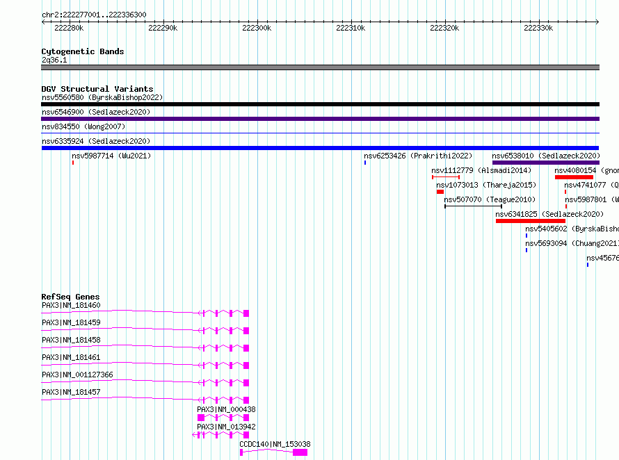Image resolution: width=619 pixels, height=460 pixels.
Task: Click the PAX3|NM_013942 transcript label
Action: pyautogui.click(x=226, y=427)
